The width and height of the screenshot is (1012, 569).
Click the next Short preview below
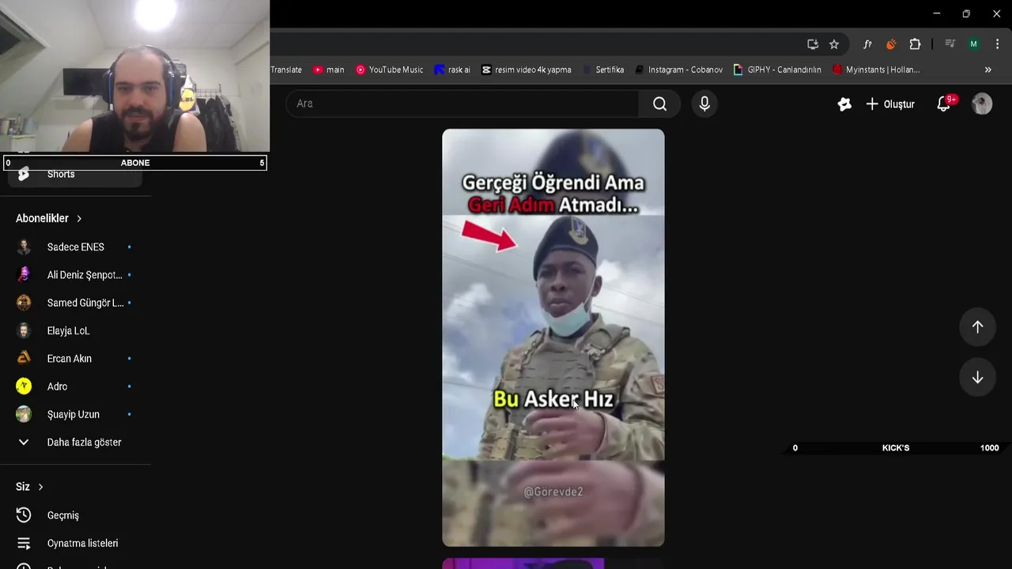coord(553,563)
